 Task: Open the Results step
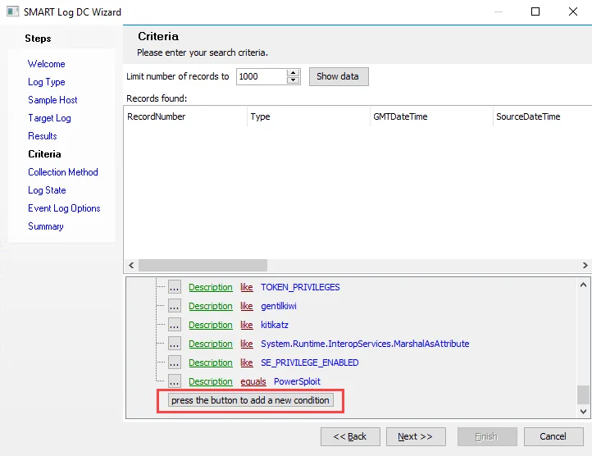point(43,136)
